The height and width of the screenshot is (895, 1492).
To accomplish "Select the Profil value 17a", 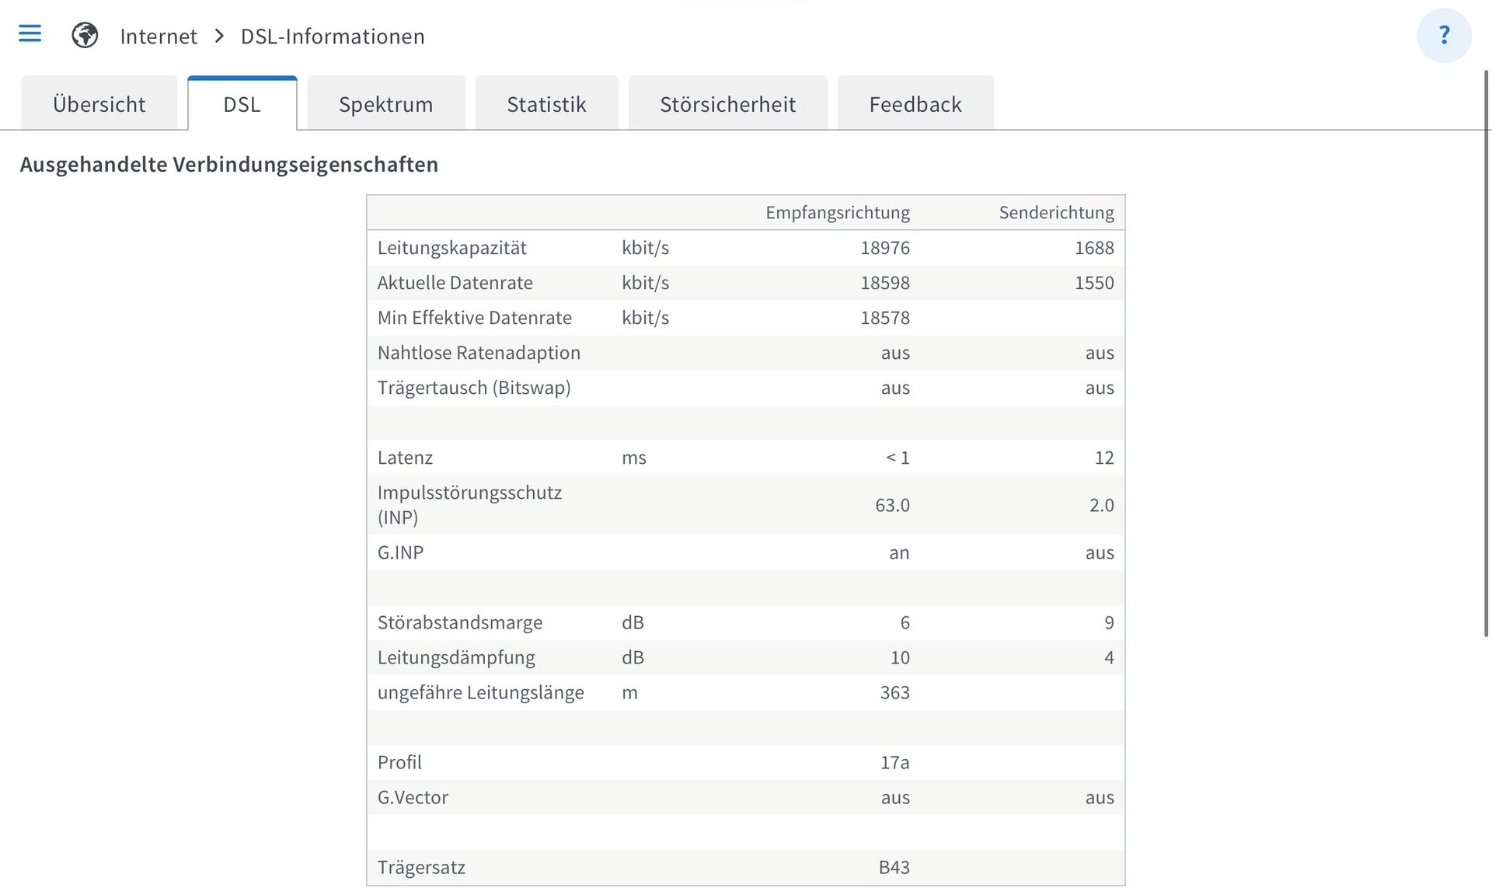I will click(894, 762).
